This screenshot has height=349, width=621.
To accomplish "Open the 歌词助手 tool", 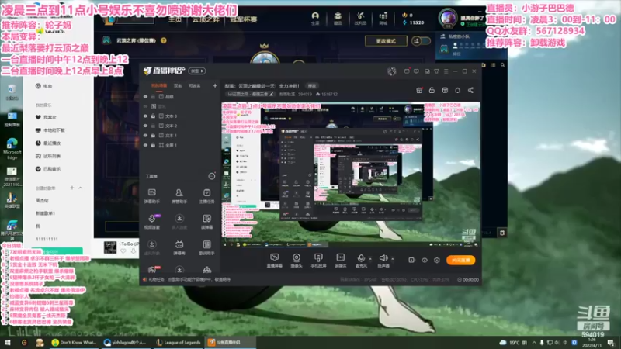I will [x=206, y=247].
